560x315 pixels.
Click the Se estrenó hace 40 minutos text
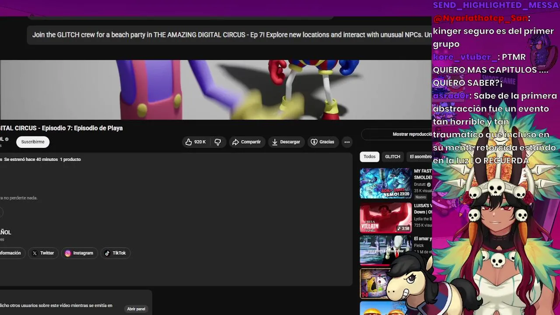(31, 159)
